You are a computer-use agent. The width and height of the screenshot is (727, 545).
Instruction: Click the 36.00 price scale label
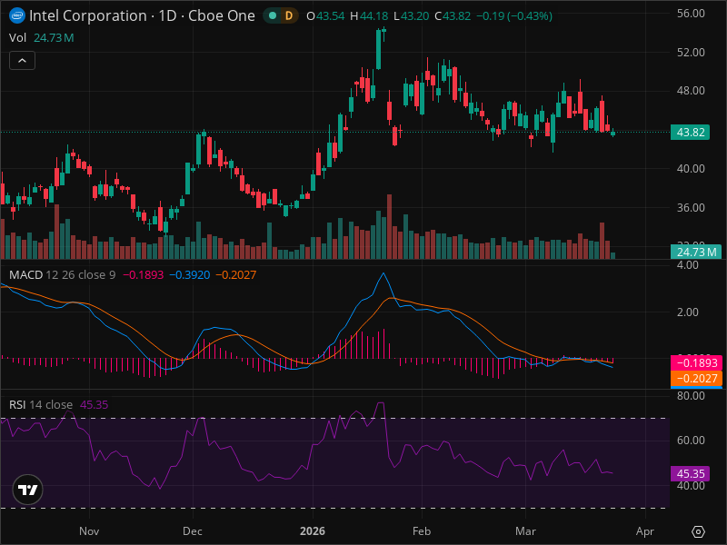coord(691,208)
